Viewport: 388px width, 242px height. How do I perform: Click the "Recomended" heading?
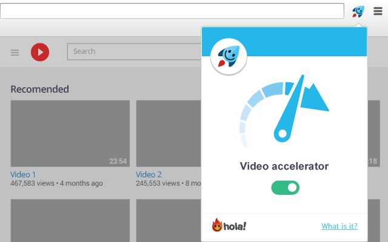39,89
